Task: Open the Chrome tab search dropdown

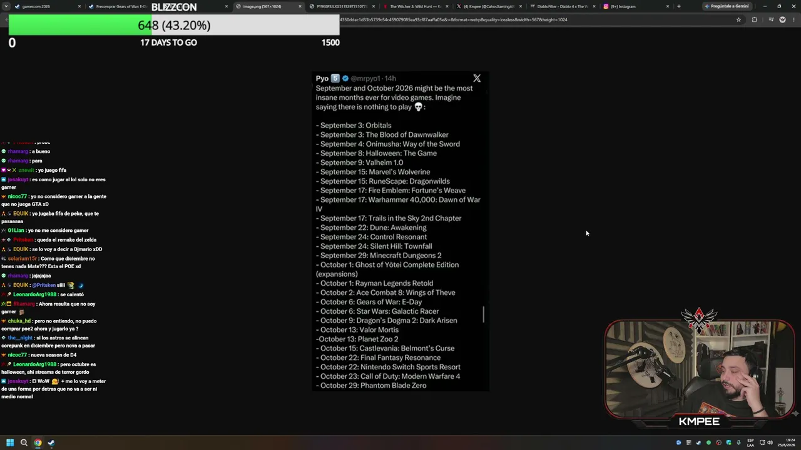Action: (8, 6)
